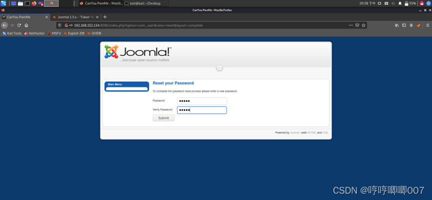Image resolution: width=432 pixels, height=200 pixels.
Task: Toggle the Firefox sidebar view
Action: coord(404,25)
